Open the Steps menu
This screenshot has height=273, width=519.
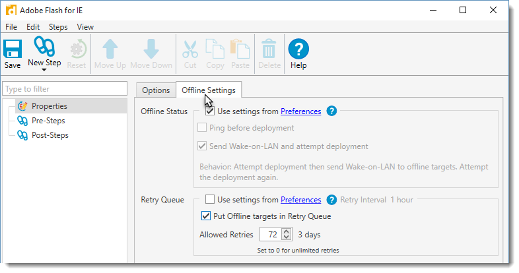tap(58, 27)
